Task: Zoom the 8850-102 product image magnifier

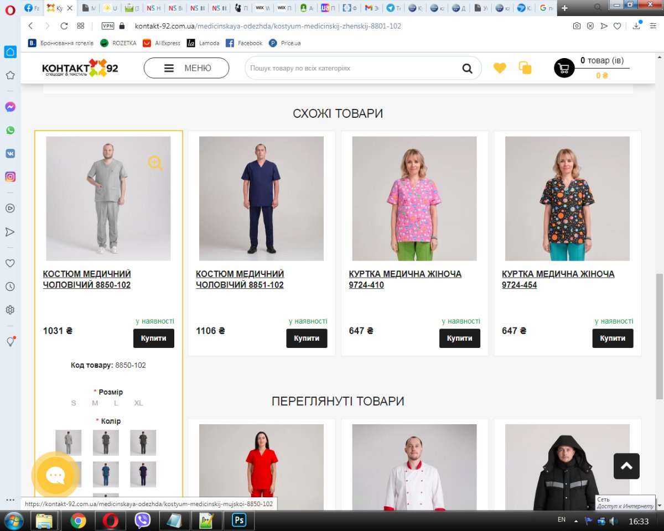Action: (155, 163)
